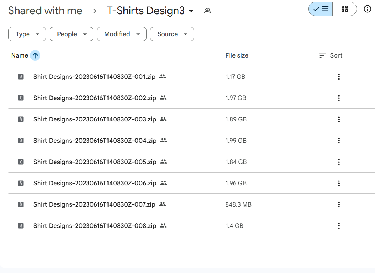
Task: Open more actions for the 003.zip file
Action: [339, 119]
